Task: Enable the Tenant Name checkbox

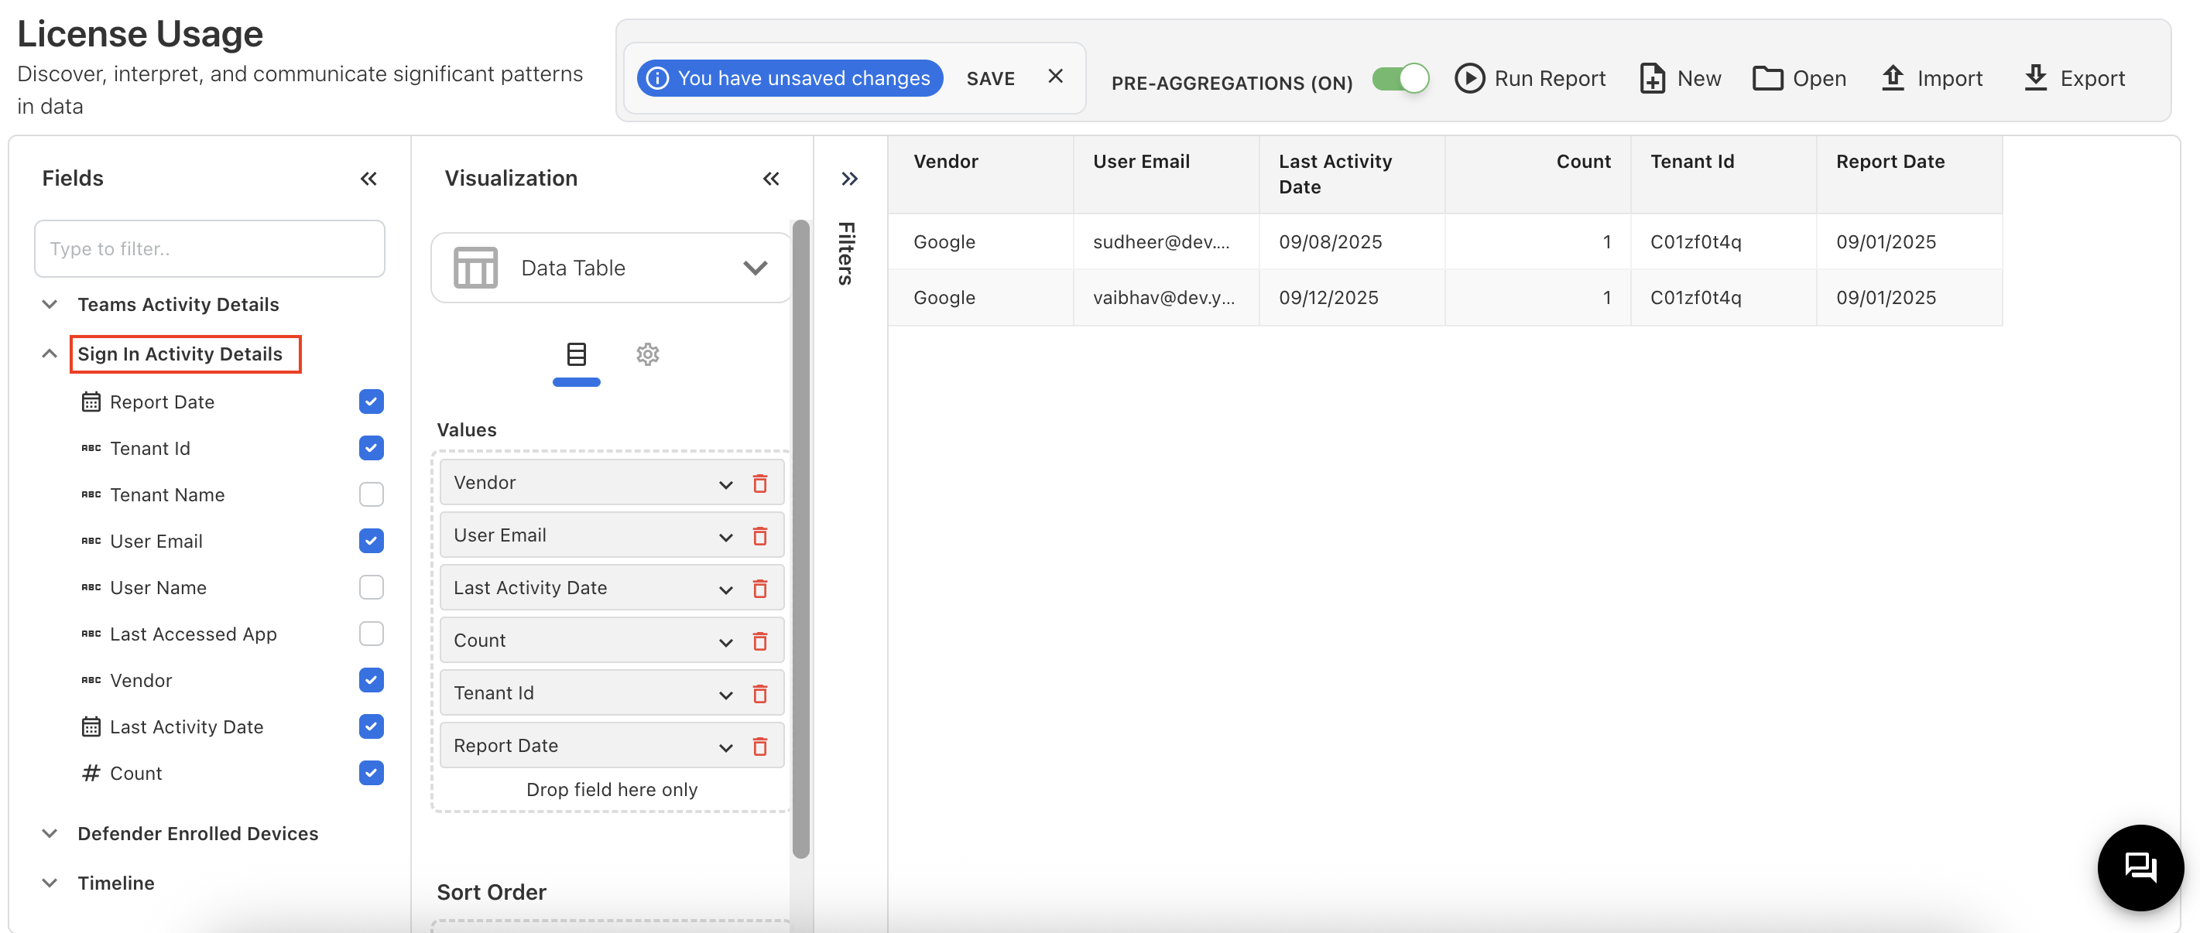Action: coord(371,494)
